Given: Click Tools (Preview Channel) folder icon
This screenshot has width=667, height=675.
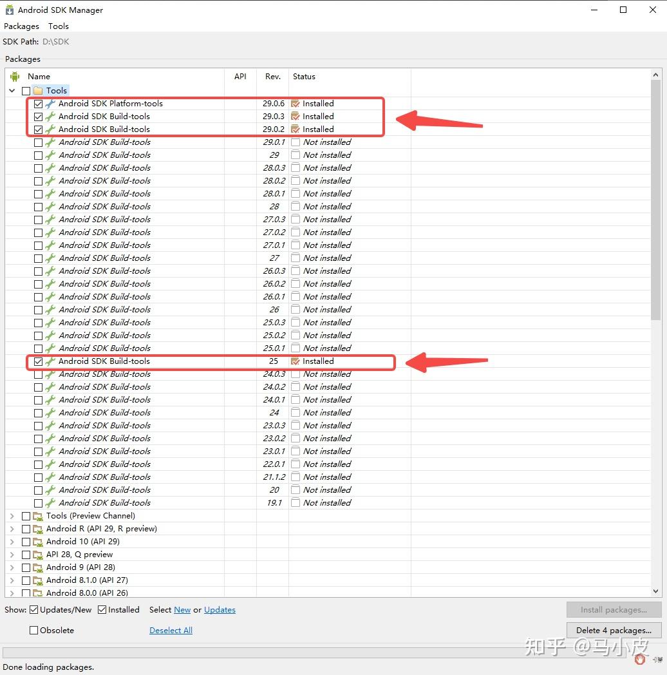Looking at the screenshot, I should 38,516.
